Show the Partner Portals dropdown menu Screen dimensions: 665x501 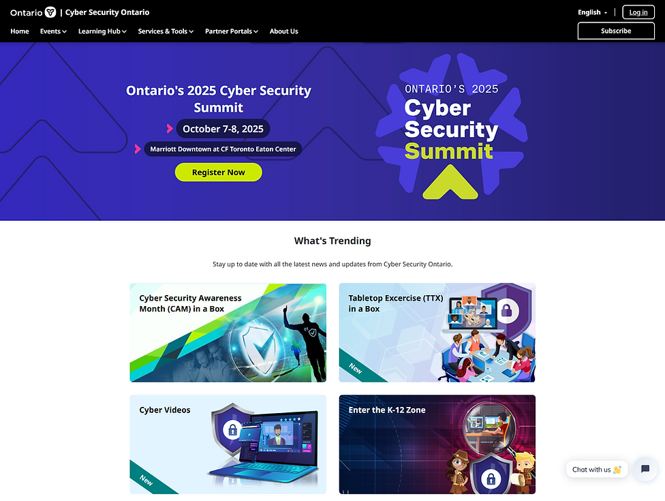(x=232, y=31)
